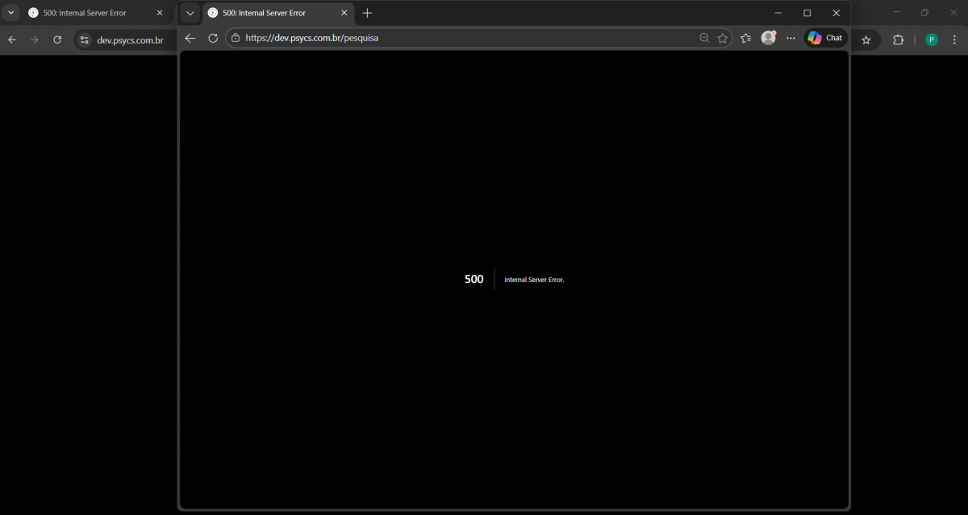Refresh the dev.psycs.com.br/pesquisa page in Edge
This screenshot has height=515, width=968.
point(213,38)
